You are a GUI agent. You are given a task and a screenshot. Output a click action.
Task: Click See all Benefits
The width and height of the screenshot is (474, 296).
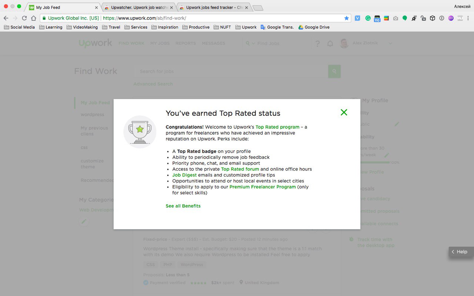183,206
